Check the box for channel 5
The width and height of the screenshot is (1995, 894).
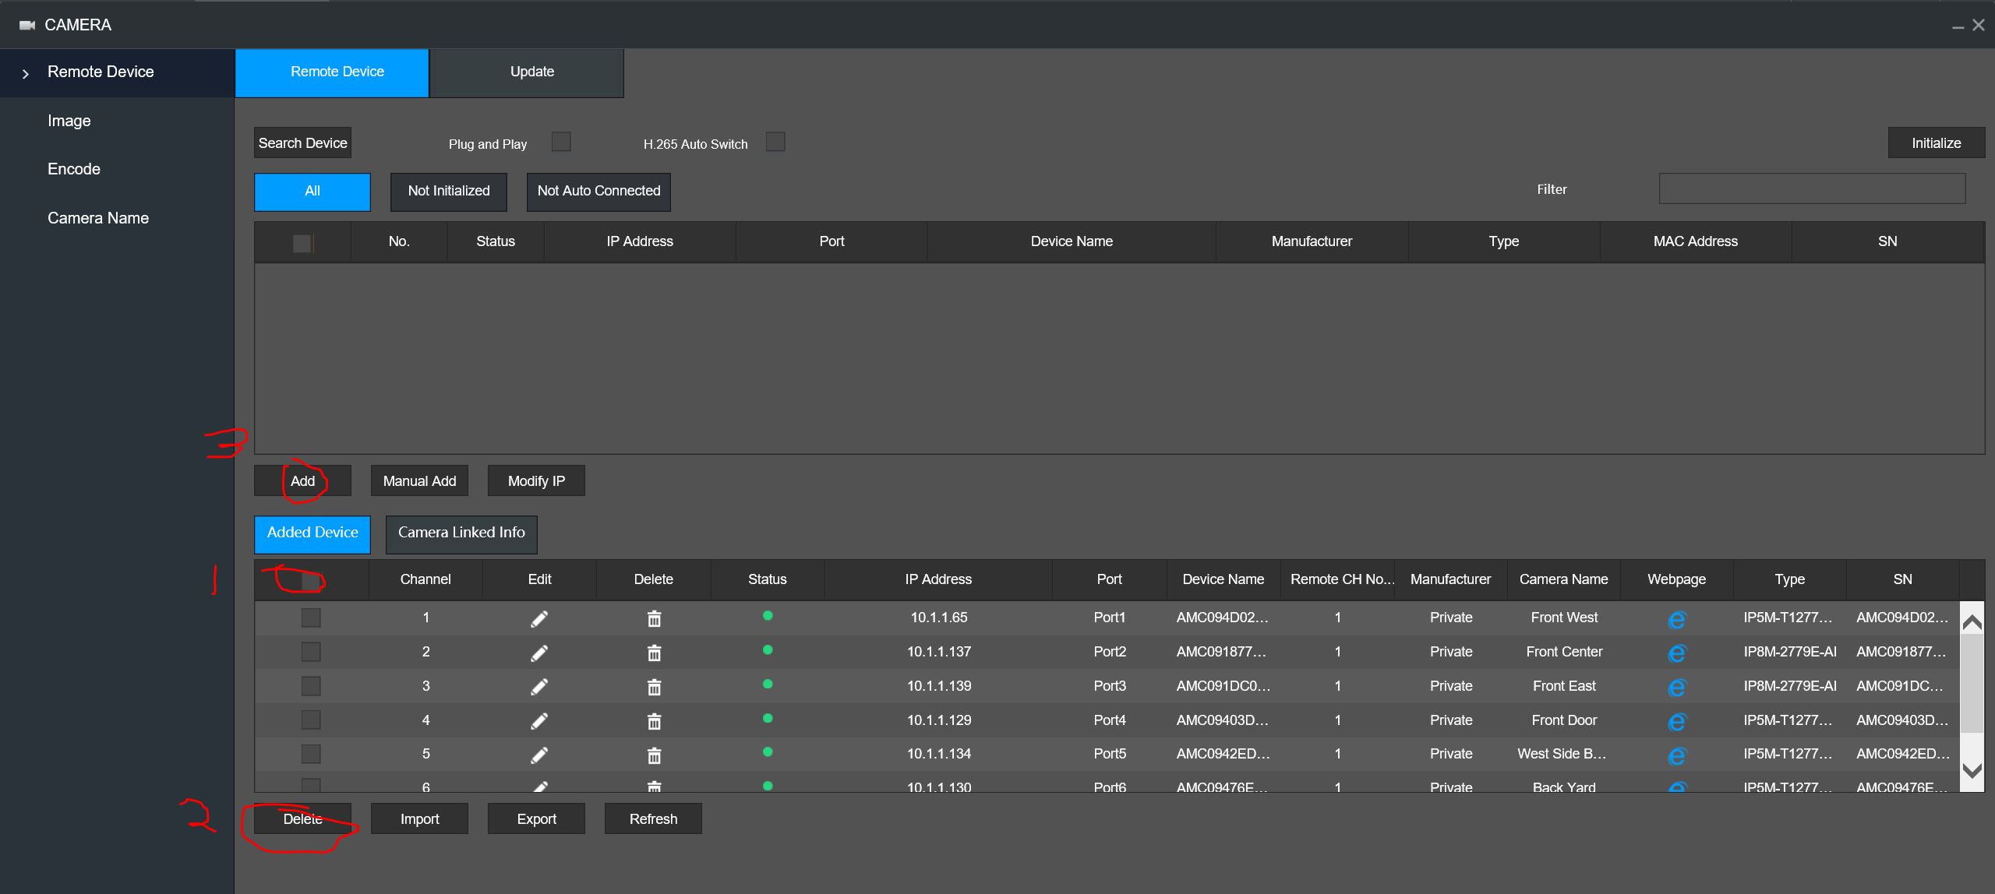311,754
